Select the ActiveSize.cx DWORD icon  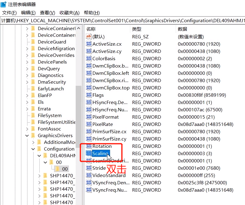pyautogui.click(x=89, y=44)
